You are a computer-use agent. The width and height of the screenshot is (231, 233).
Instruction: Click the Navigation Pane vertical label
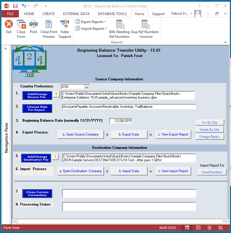(x=6, y=138)
